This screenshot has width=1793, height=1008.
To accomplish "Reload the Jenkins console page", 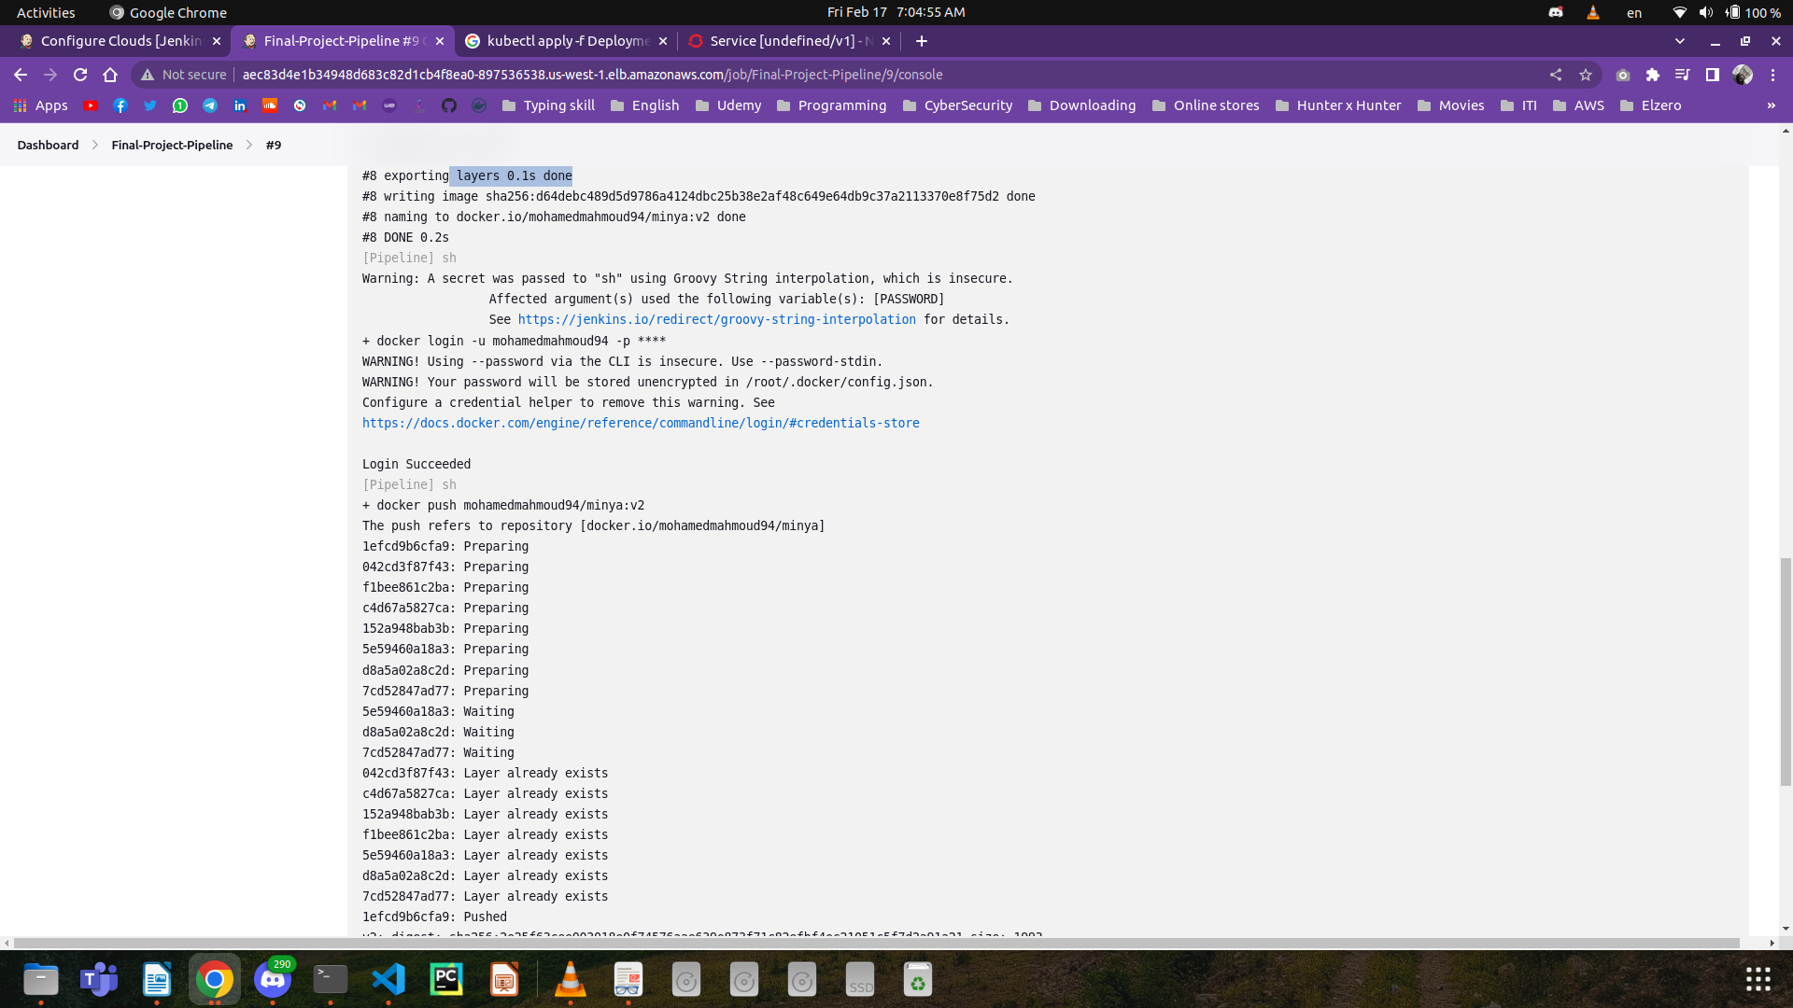I will click(80, 75).
